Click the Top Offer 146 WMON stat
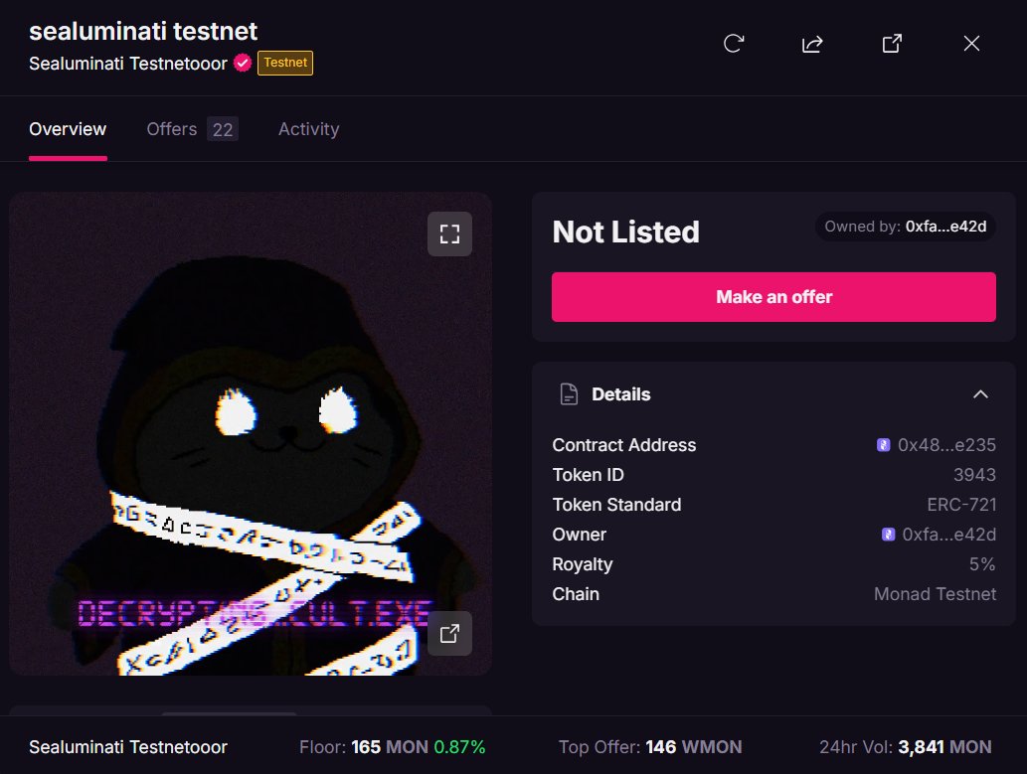This screenshot has width=1027, height=774. pos(650,747)
